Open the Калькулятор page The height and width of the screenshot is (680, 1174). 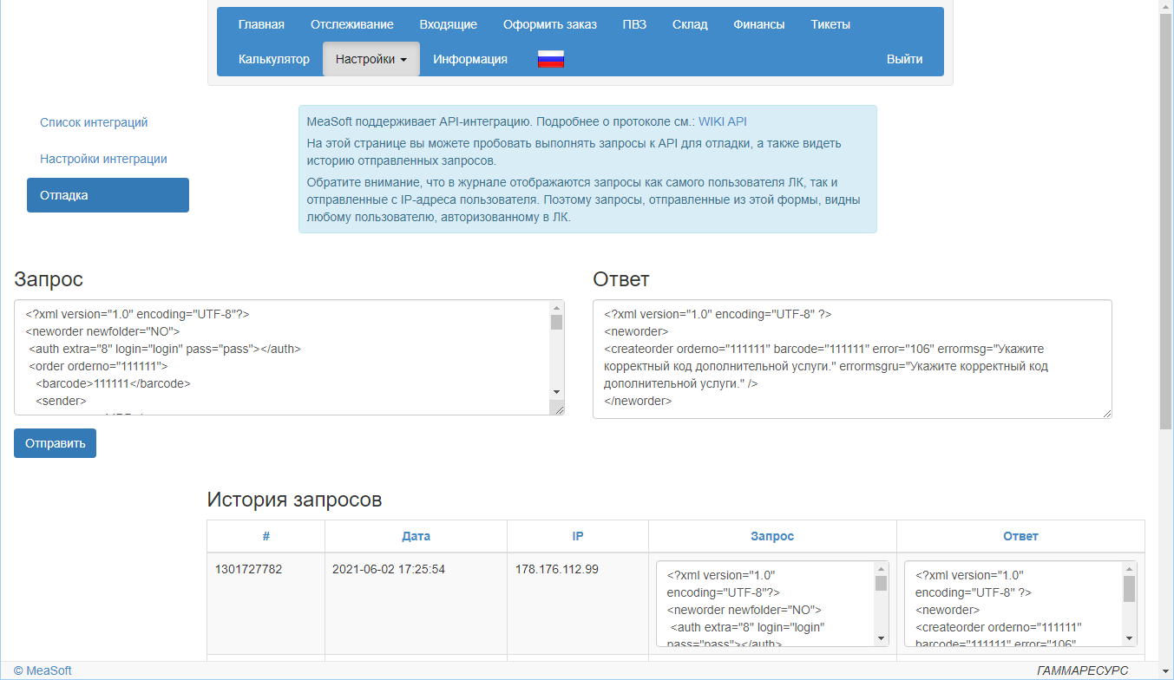[274, 59]
